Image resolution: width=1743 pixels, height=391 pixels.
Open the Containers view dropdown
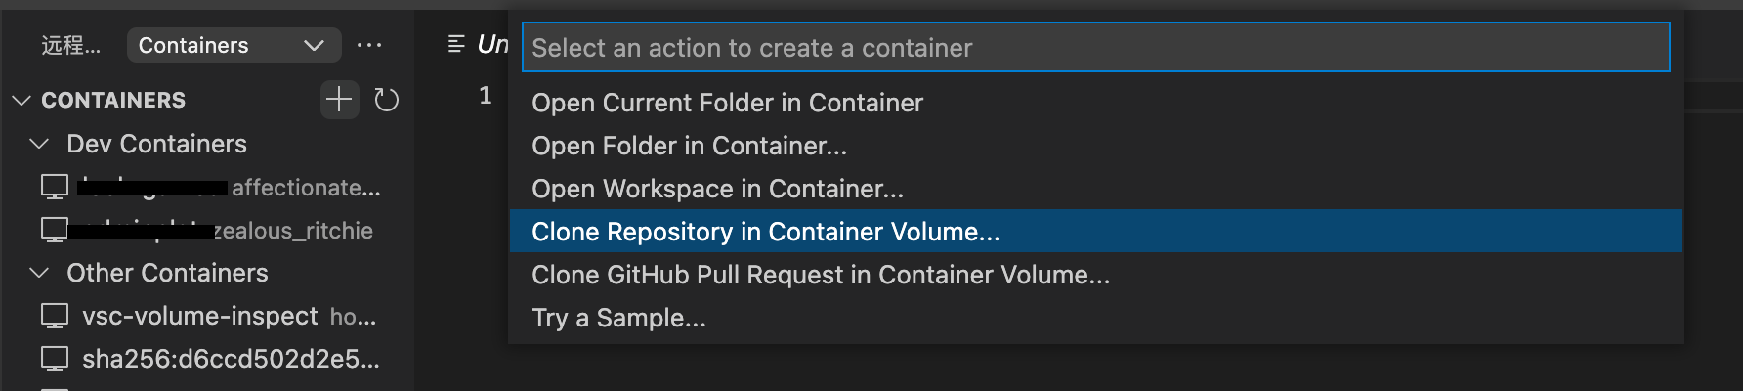[x=234, y=45]
